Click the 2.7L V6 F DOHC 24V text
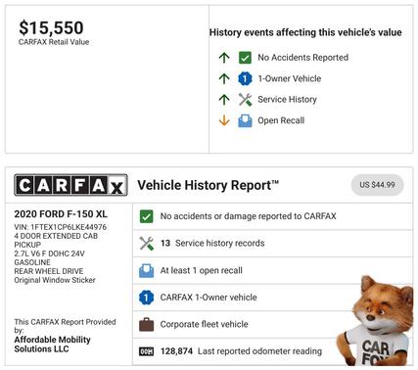 49,254
